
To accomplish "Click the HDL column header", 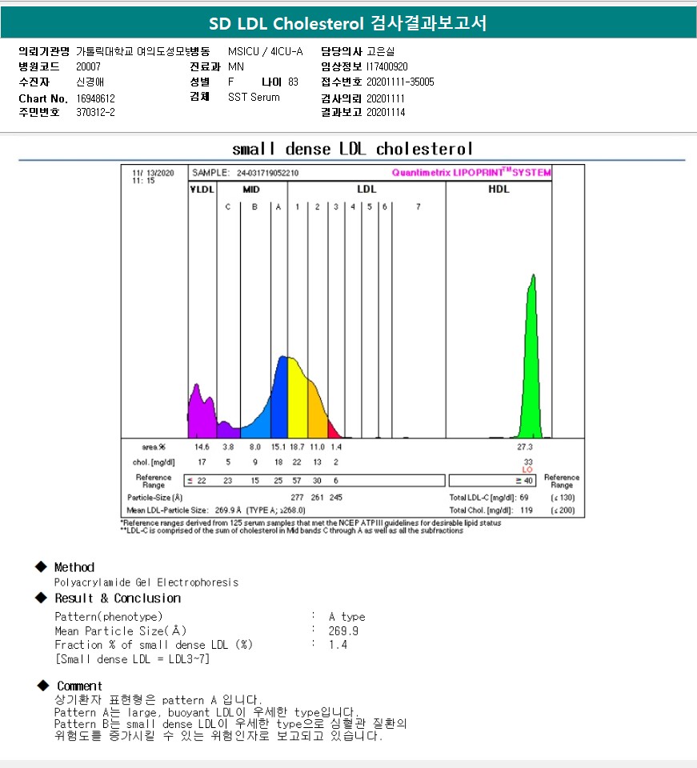I will pos(499,189).
